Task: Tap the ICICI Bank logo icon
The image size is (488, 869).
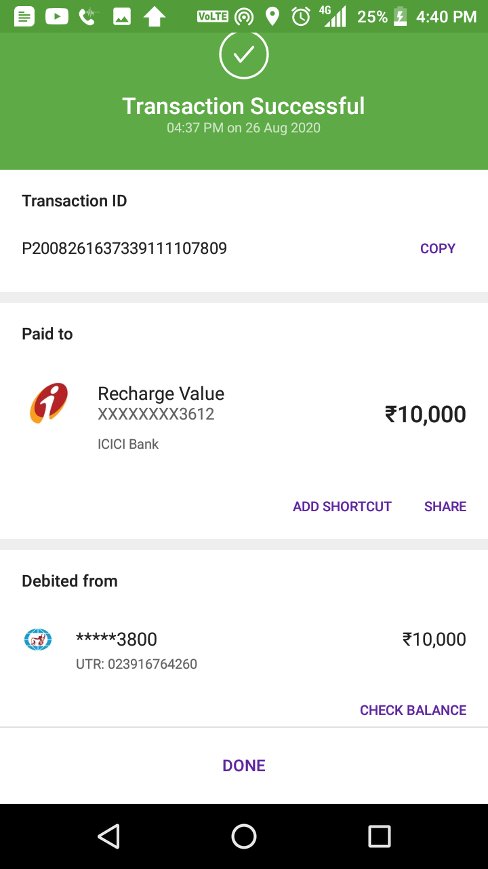Action: 49,403
